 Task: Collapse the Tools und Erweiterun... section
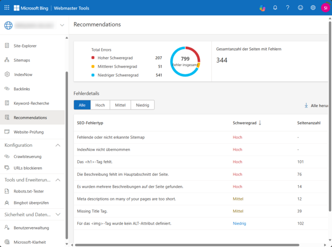click(58, 180)
